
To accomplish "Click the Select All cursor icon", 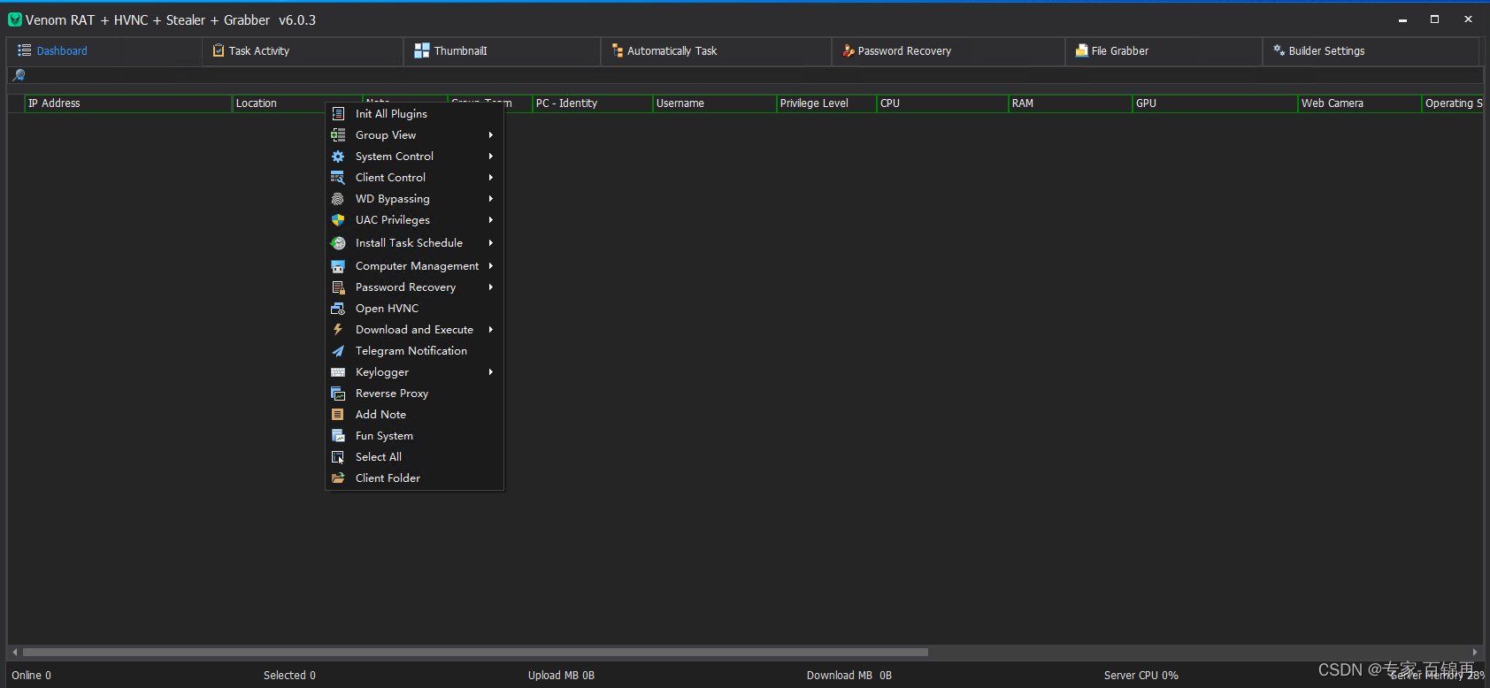I will (338, 457).
